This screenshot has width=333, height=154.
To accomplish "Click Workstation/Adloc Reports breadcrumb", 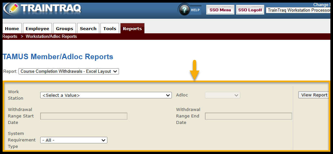I will (x=51, y=37).
